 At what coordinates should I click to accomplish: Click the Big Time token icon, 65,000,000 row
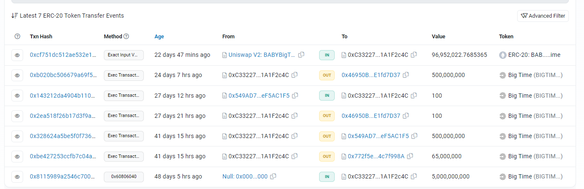coord(502,156)
